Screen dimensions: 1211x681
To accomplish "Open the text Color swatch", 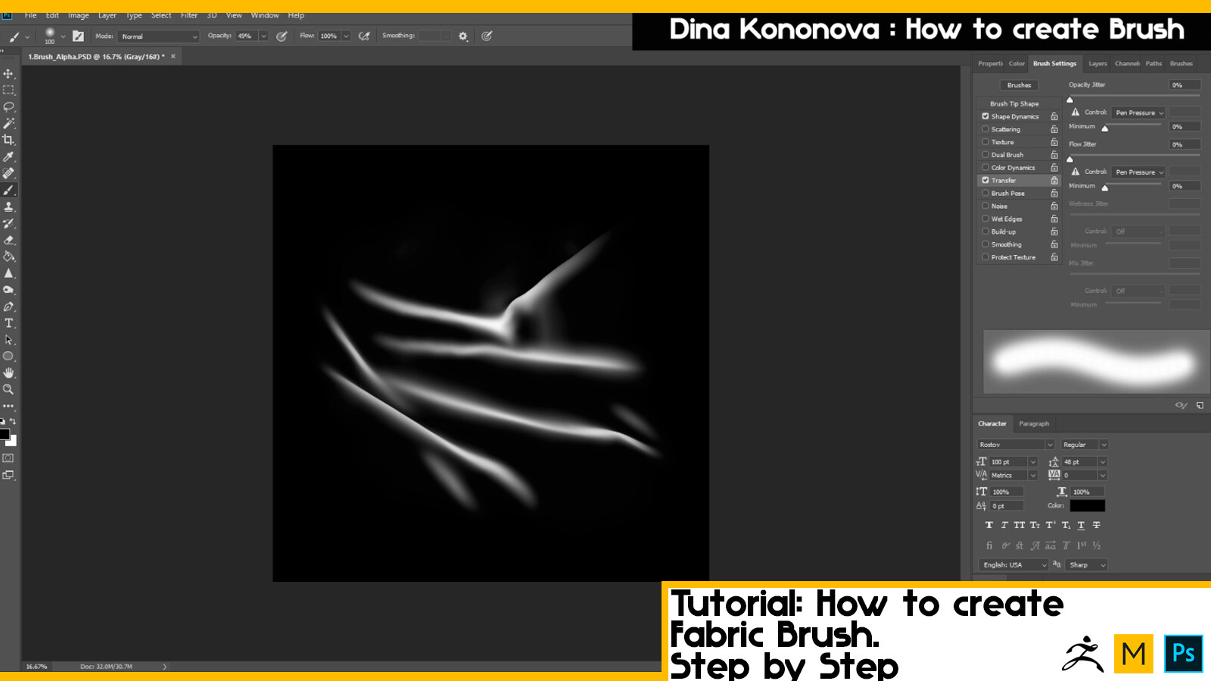I will pos(1085,505).
